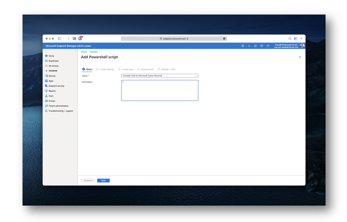Click the Safari share icon

click(x=290, y=38)
